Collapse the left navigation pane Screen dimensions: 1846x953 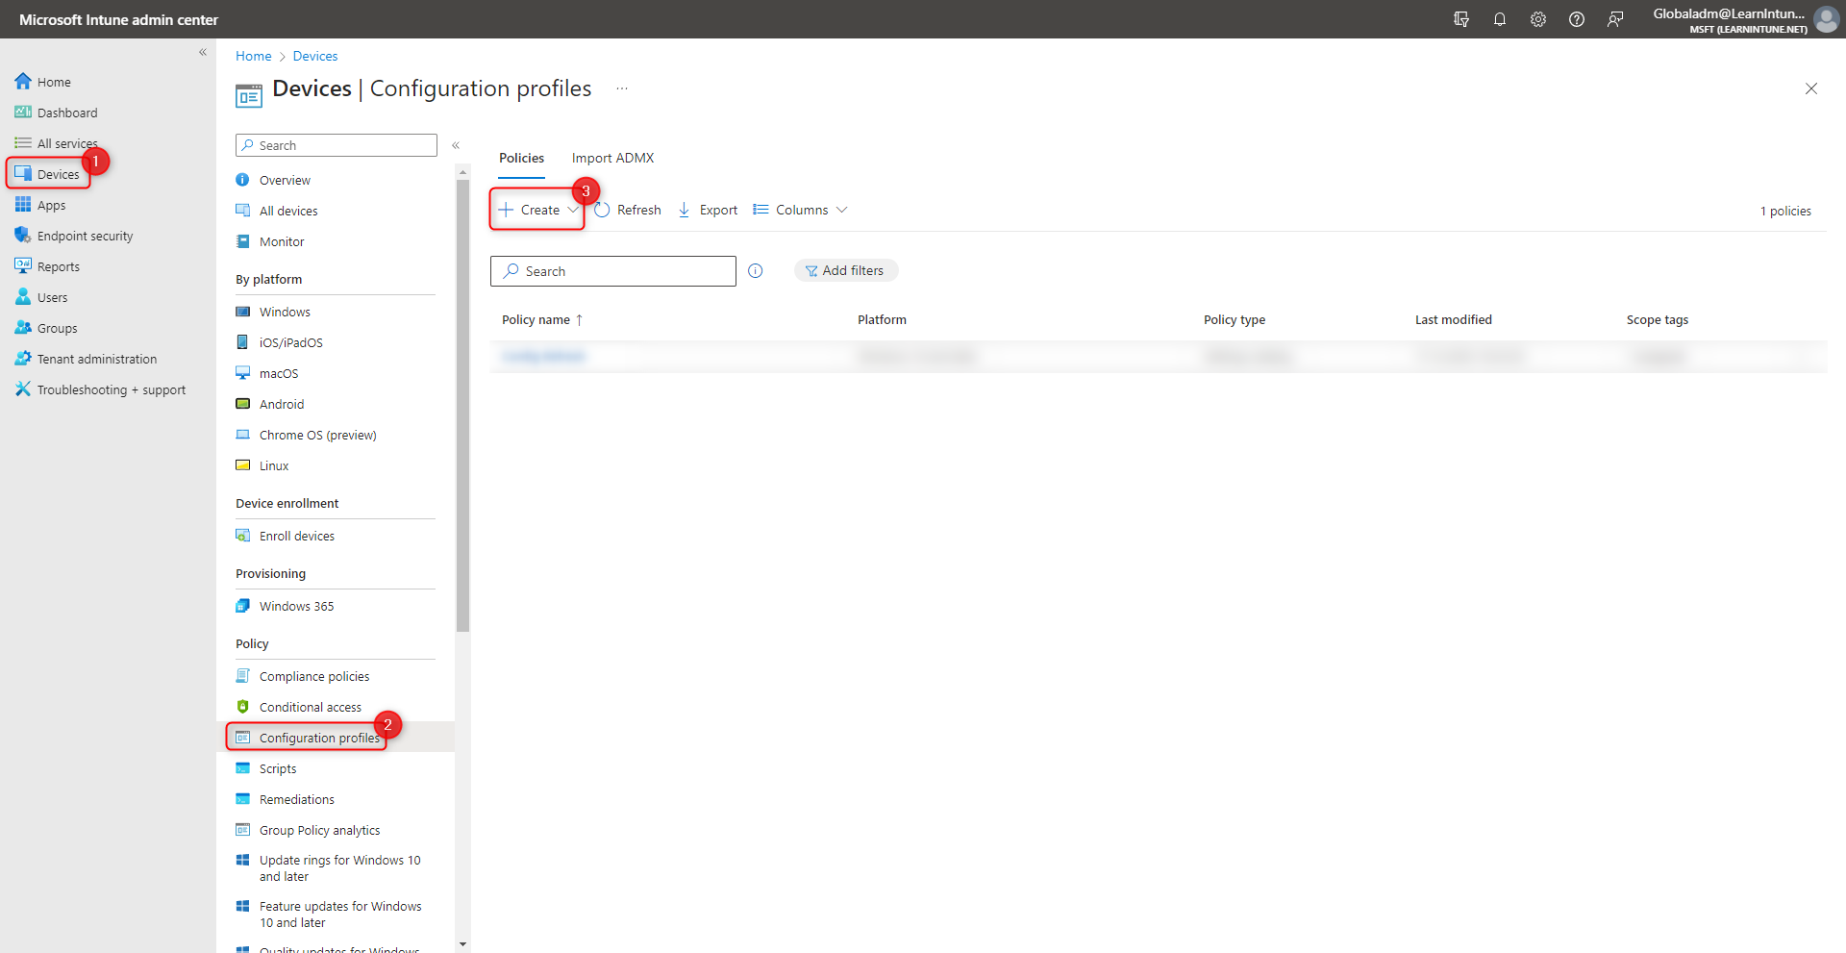pyautogui.click(x=203, y=52)
